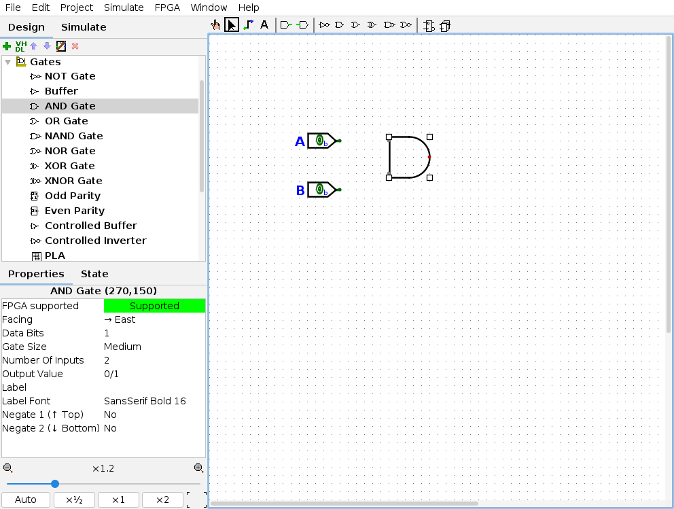Select the NOT gate toolbar icon
Screen dimensions: 674x509
click(x=324, y=25)
